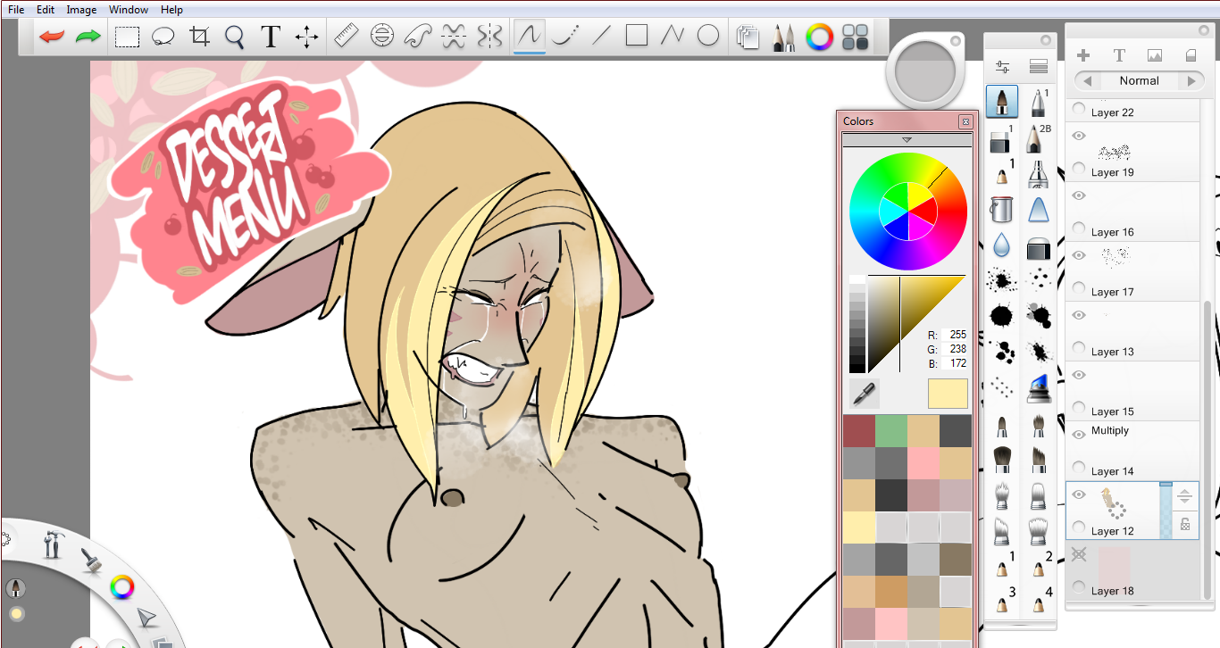Hide Layer 15 via eye icon

tap(1079, 375)
